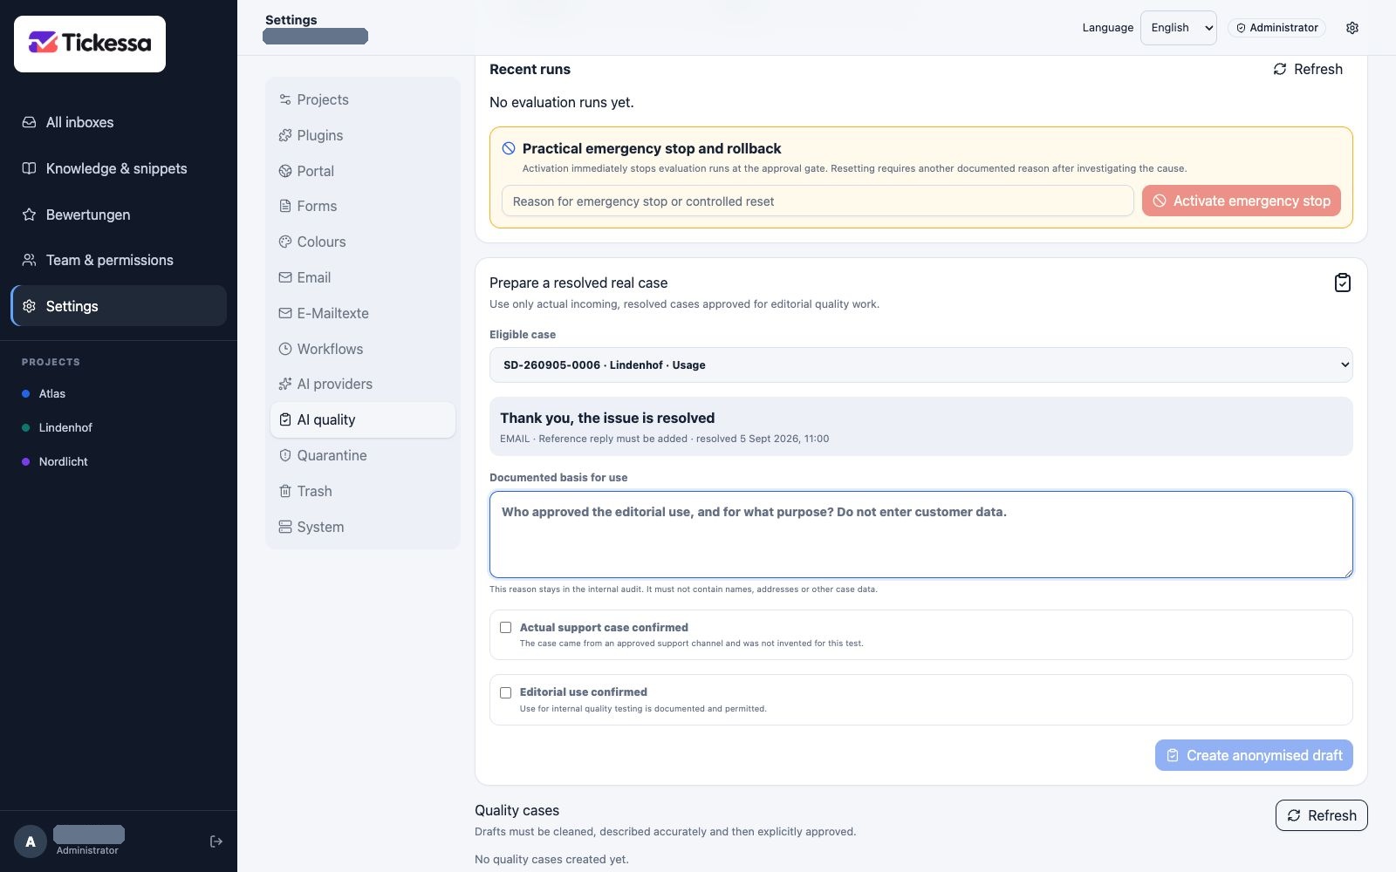Image resolution: width=1396 pixels, height=872 pixels.
Task: Open the Lindenhof project
Action: pos(119,427)
